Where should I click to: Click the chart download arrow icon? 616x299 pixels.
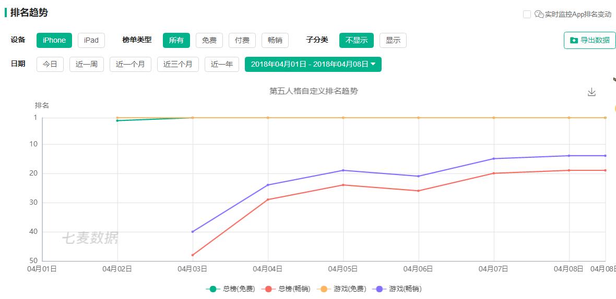[x=591, y=92]
